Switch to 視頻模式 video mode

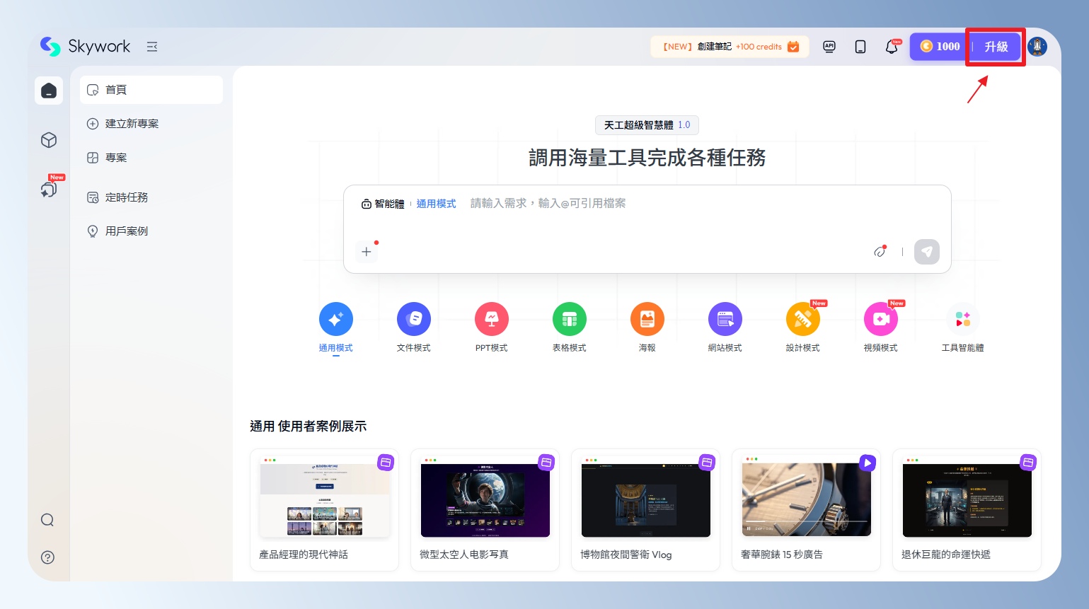click(x=880, y=320)
